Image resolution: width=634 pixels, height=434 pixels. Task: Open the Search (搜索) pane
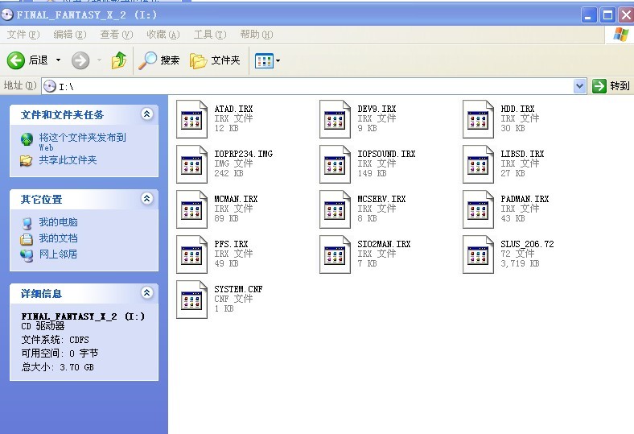(159, 60)
